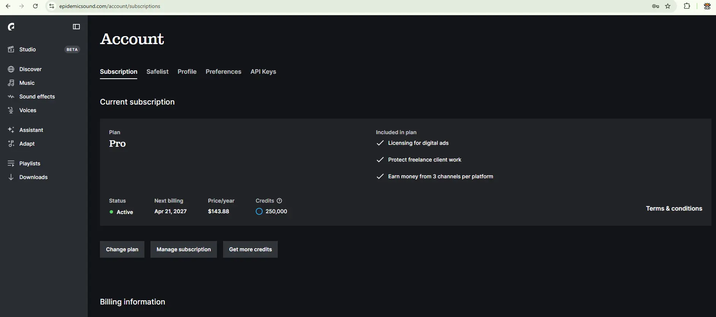The image size is (716, 317).
Task: Open the Subscription tab
Action: coord(119,71)
